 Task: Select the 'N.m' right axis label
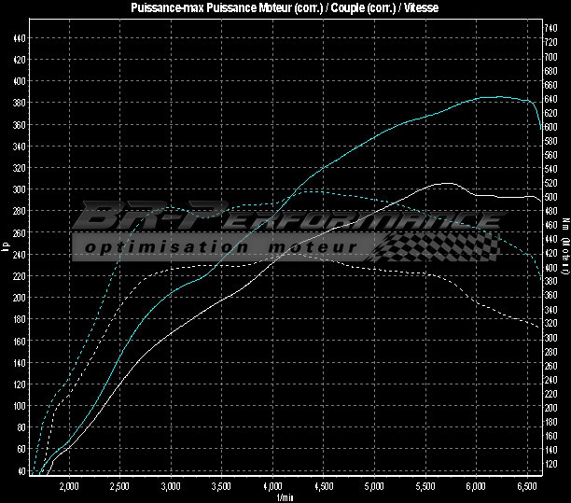(564, 248)
